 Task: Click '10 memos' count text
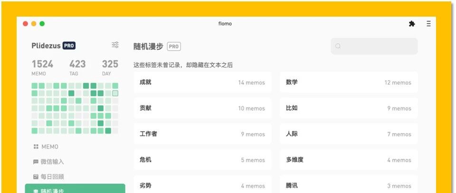[252, 108]
